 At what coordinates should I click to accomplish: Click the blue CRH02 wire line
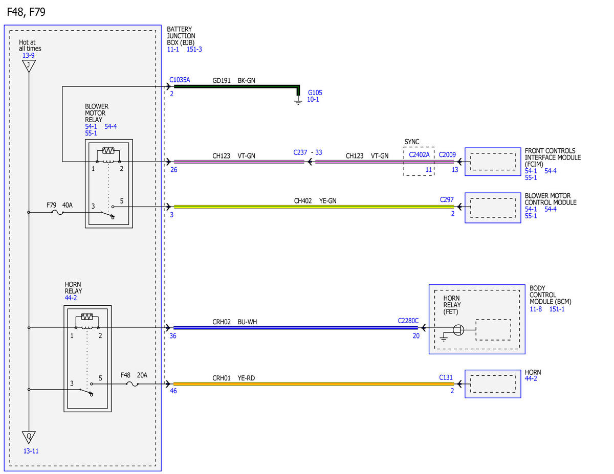(296, 328)
